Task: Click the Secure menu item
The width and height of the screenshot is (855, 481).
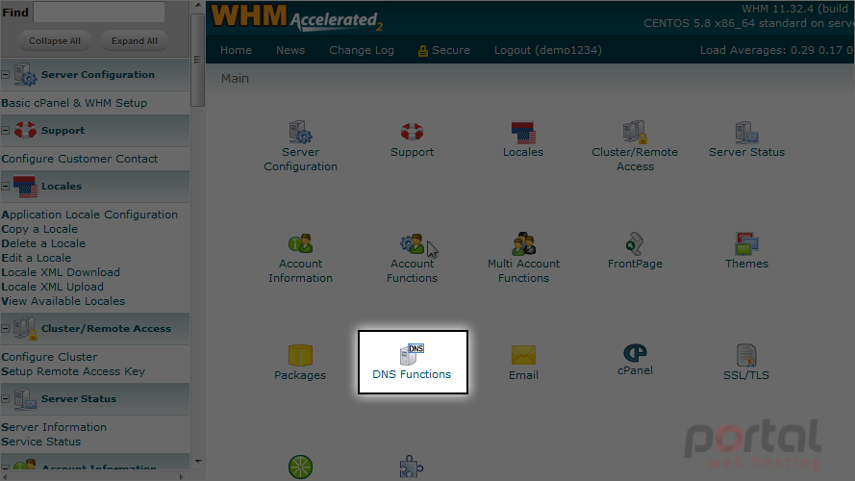Action: pyautogui.click(x=444, y=50)
